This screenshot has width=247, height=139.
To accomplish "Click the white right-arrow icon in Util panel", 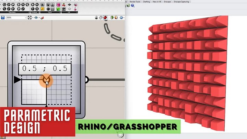I will [x=69, y=9].
